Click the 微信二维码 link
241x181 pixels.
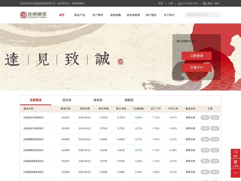pos(213,3)
